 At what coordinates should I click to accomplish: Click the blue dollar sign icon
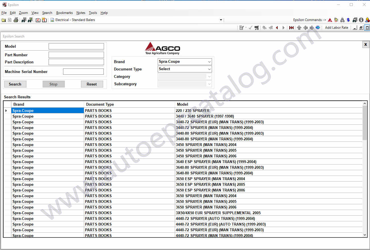coord(348,20)
